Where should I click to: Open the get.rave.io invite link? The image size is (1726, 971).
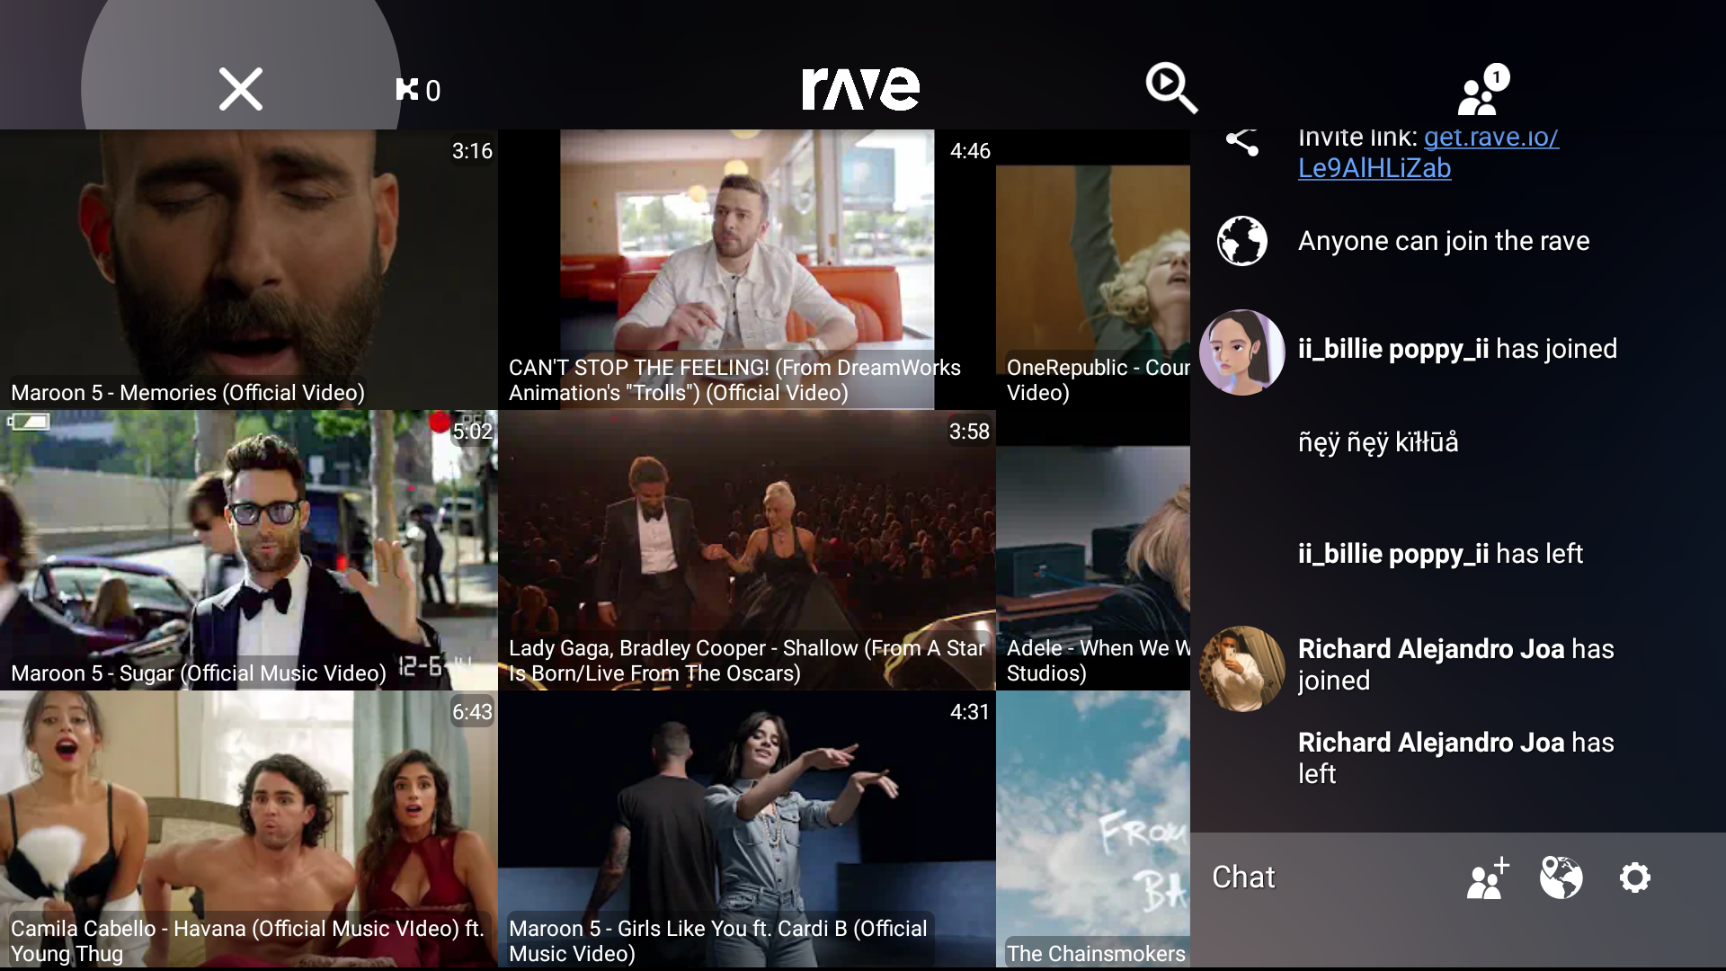(x=1428, y=152)
